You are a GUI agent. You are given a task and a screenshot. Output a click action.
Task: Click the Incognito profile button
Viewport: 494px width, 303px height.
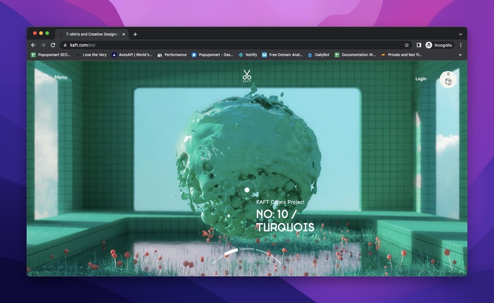pyautogui.click(x=440, y=45)
